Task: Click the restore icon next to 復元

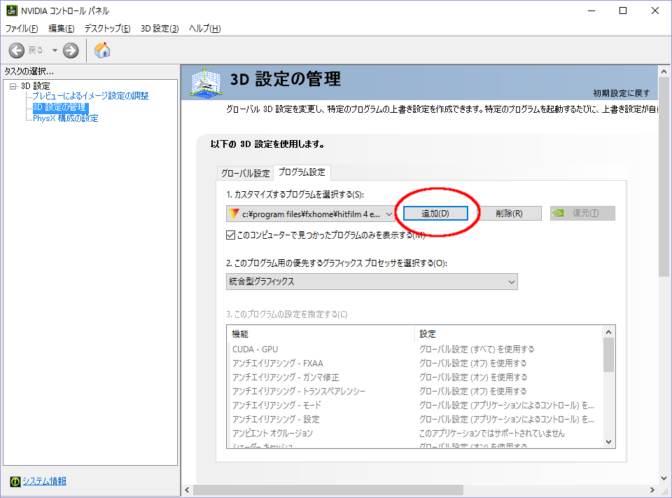Action: (x=559, y=213)
